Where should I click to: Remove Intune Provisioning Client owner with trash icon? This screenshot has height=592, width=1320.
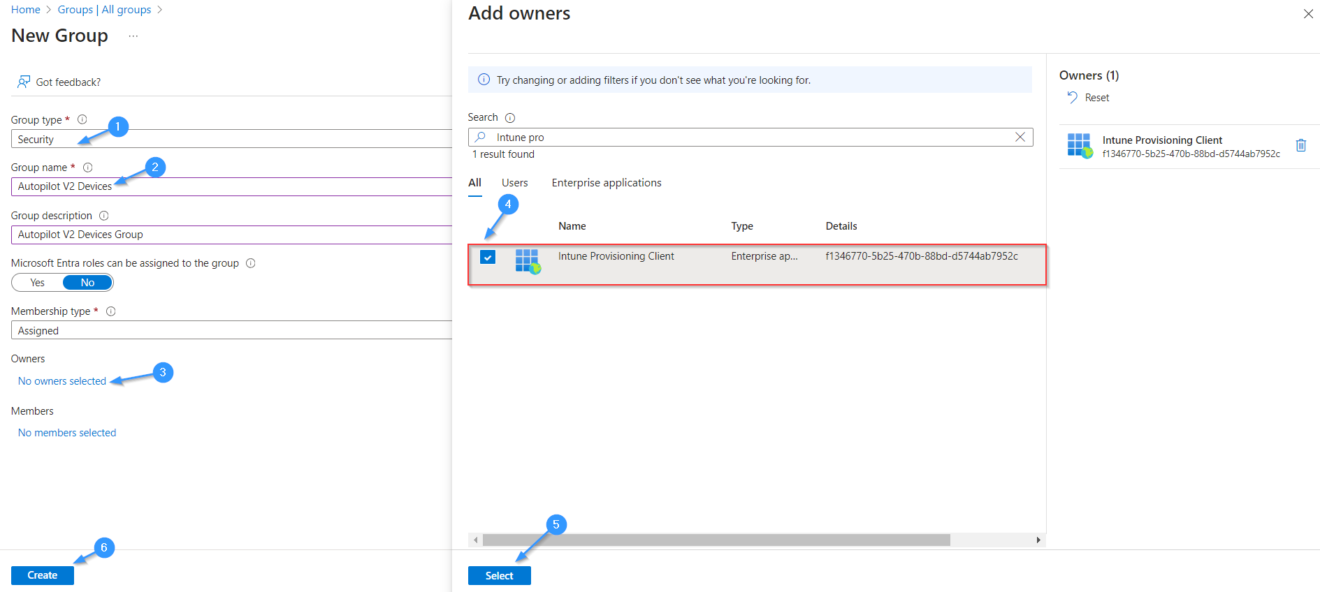(1301, 145)
